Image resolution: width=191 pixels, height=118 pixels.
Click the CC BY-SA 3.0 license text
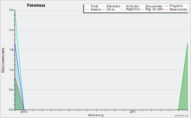tap(181, 116)
